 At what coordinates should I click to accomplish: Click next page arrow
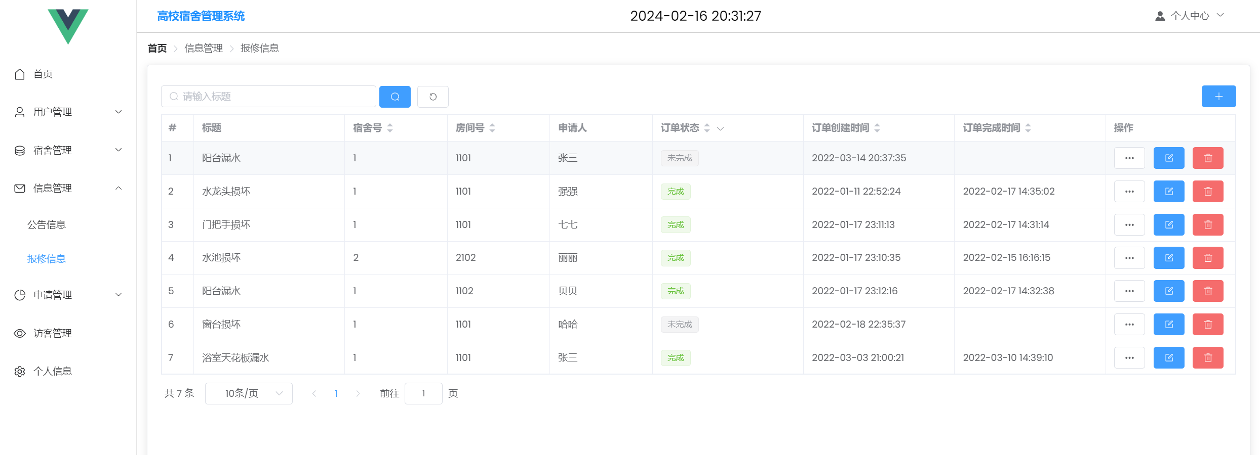point(358,393)
